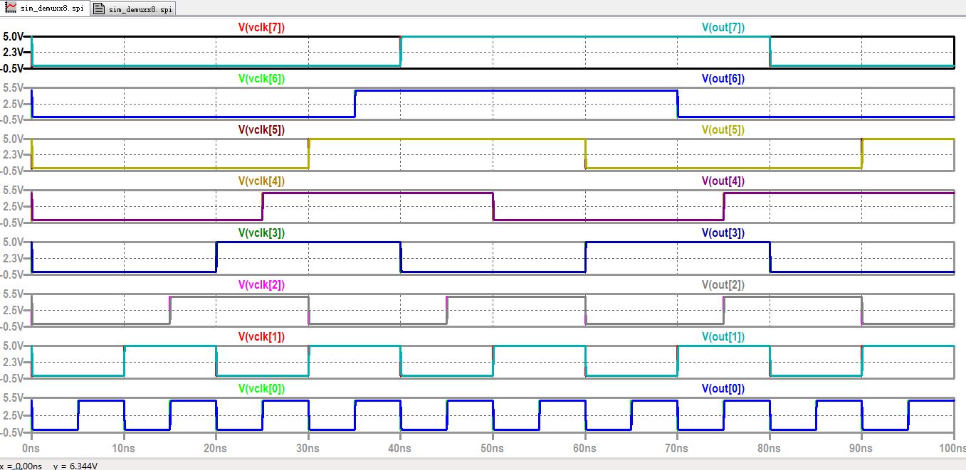Open the netlist document tab sim_demuxx8.spi
This screenshot has height=470, width=966.
133,9
